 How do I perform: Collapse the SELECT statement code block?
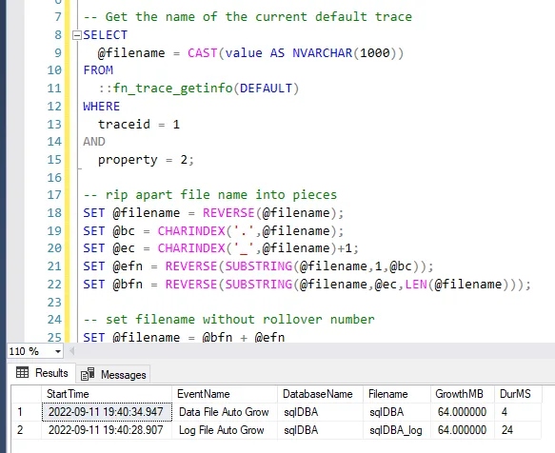pos(76,35)
